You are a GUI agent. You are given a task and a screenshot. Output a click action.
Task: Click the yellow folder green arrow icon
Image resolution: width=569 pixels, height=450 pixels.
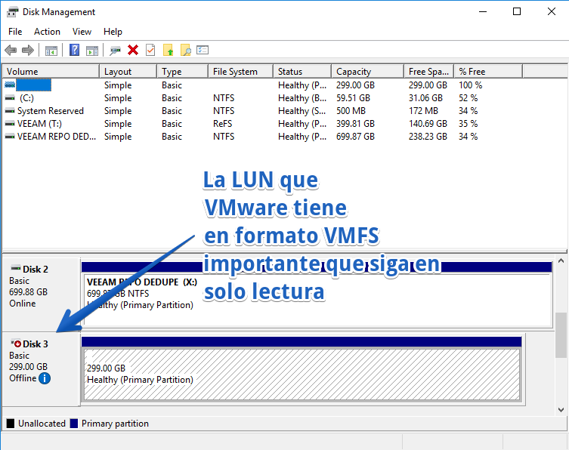[x=168, y=50]
